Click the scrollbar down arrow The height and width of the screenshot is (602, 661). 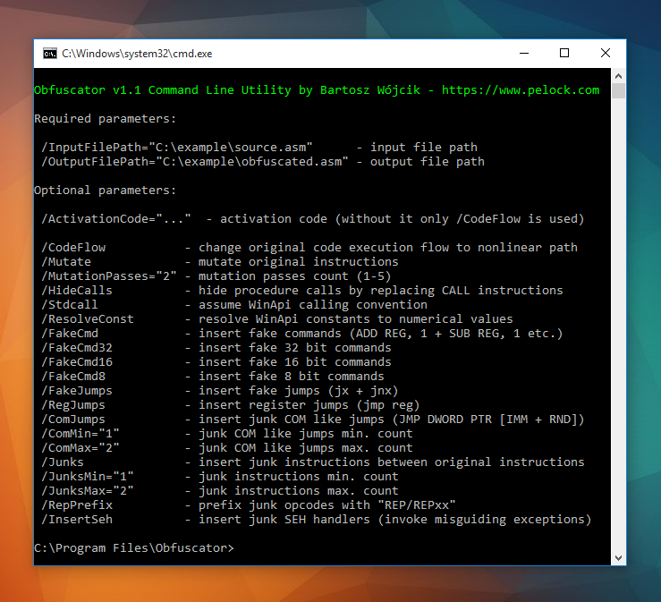click(x=618, y=558)
